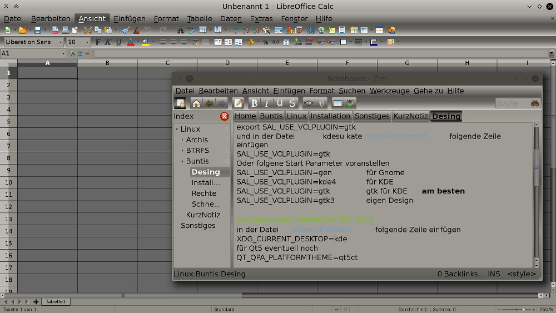Click the binoculars search icon in Zim

tap(535, 103)
